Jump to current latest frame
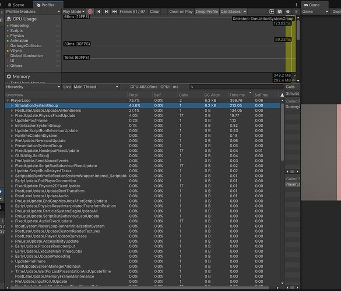The image size is (341, 291). (x=114, y=12)
